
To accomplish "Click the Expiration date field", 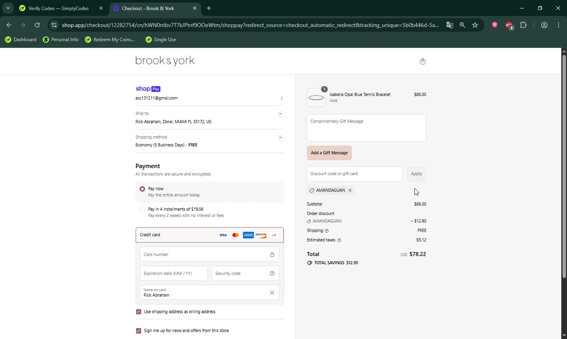I will point(174,273).
